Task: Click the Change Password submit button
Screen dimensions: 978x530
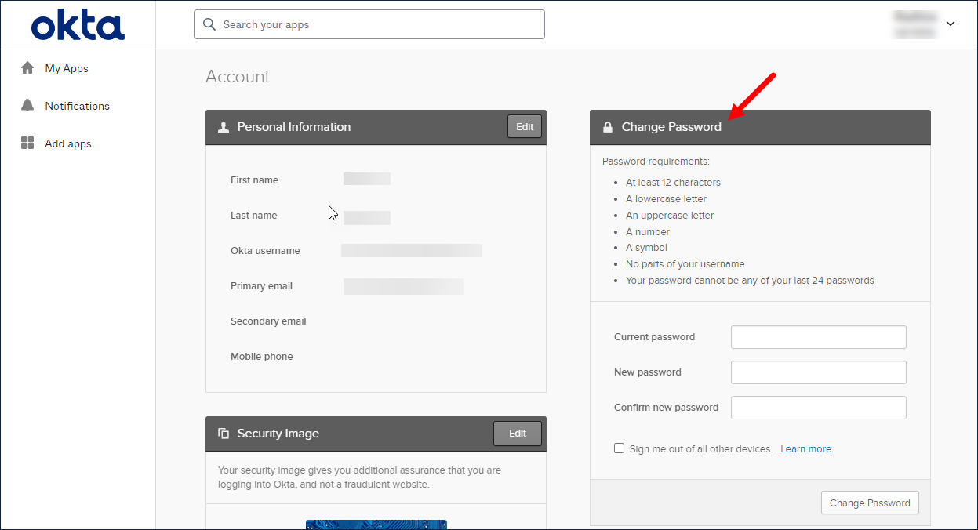Action: click(x=870, y=503)
